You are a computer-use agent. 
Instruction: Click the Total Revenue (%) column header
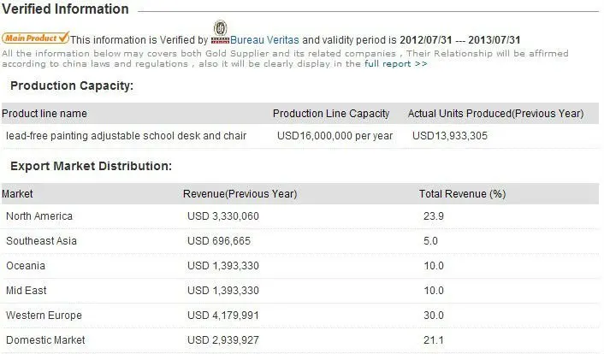coord(462,194)
